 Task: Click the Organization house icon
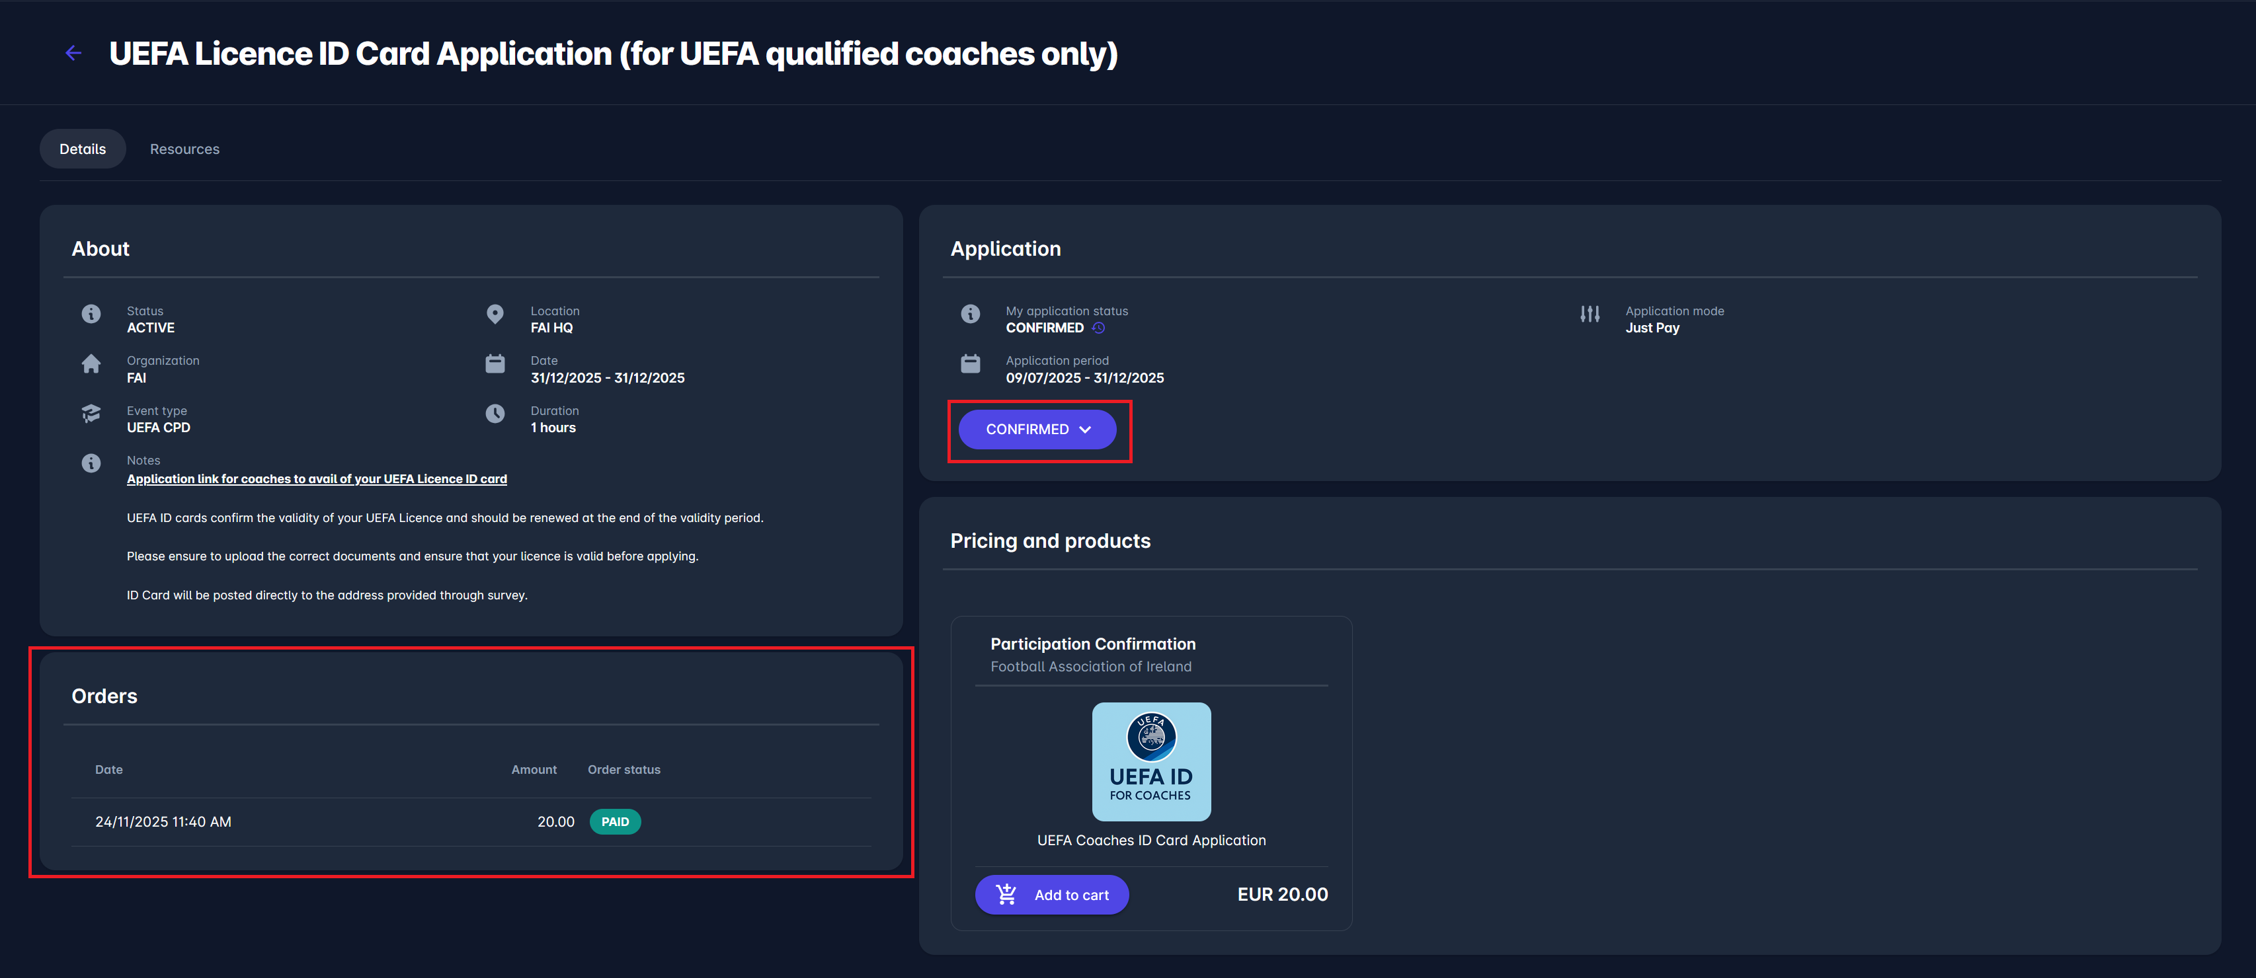[91, 363]
